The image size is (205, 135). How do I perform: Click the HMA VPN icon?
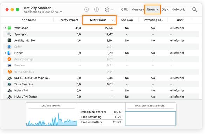tap(9, 91)
